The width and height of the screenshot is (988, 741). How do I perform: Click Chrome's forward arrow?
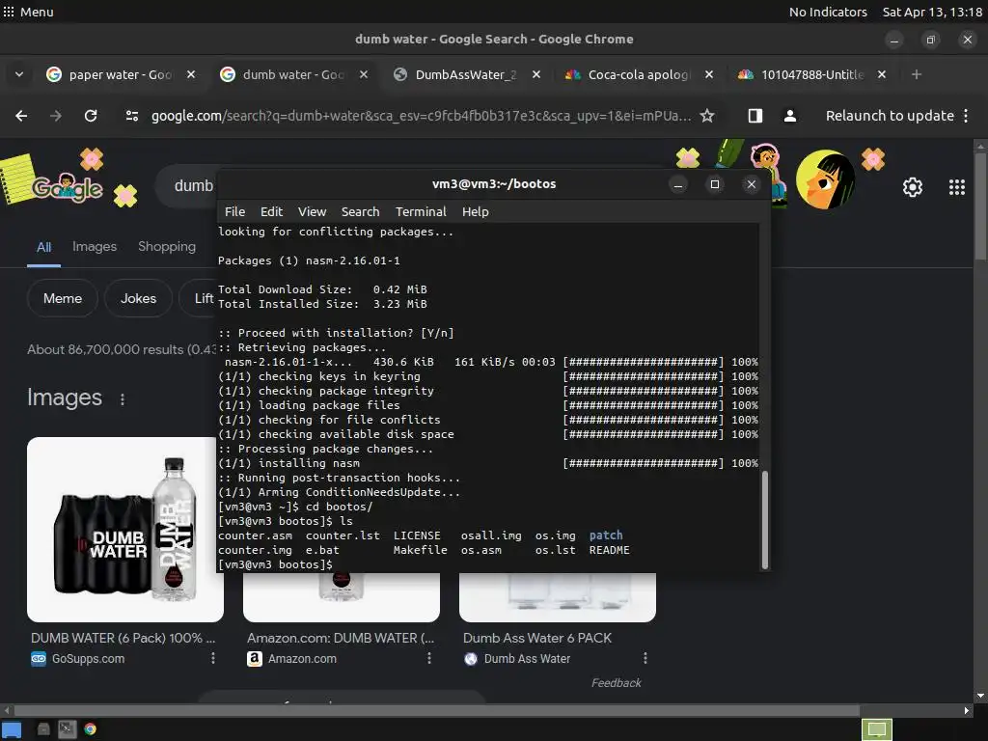click(56, 116)
